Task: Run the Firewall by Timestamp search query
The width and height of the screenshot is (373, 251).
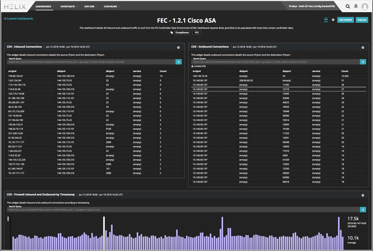Action: click(363, 210)
